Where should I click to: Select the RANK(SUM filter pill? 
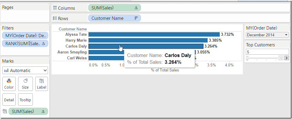[25, 44]
